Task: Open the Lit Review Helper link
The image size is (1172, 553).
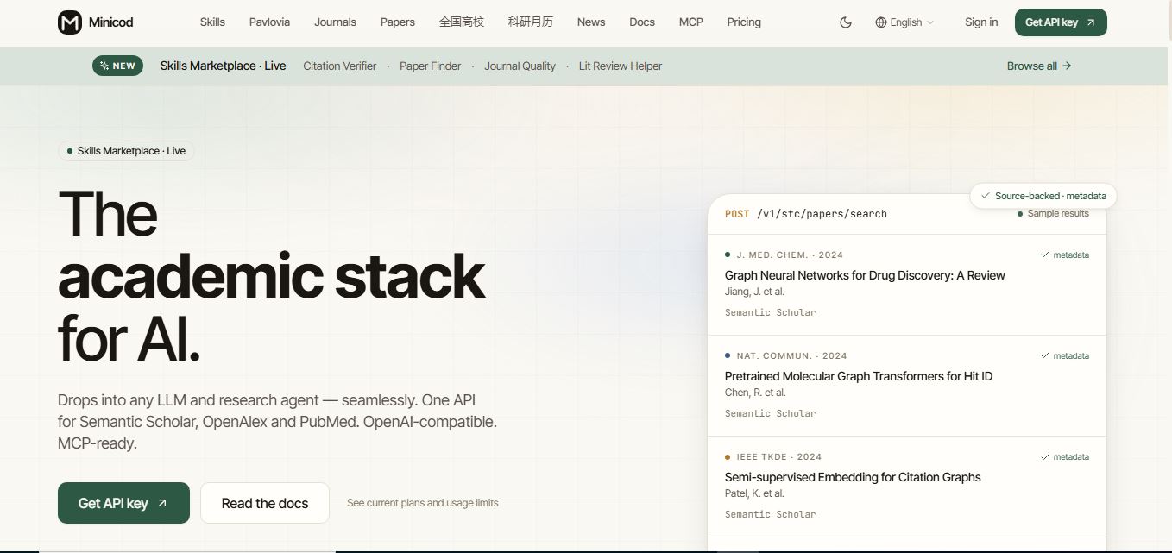Action: [621, 66]
